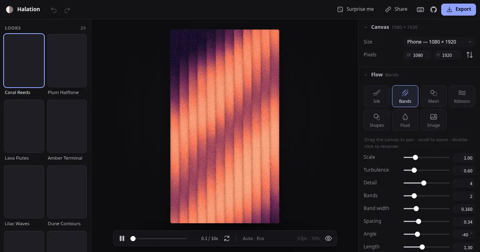Adjust the Bands slider

[x=426, y=196]
